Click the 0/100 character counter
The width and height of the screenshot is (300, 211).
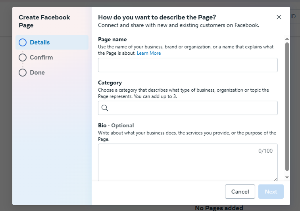265,151
